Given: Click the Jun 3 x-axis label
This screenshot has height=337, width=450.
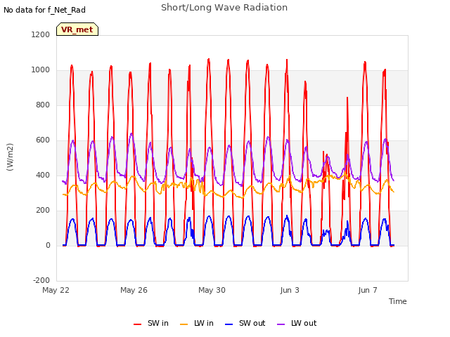Looking at the screenshot, I should coord(290,290).
